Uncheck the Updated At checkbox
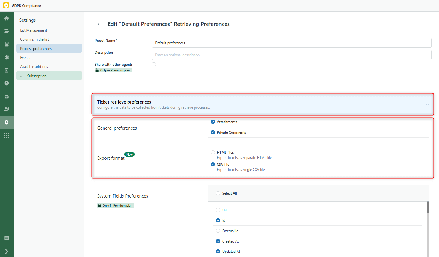Image resolution: width=439 pixels, height=257 pixels. tap(218, 252)
